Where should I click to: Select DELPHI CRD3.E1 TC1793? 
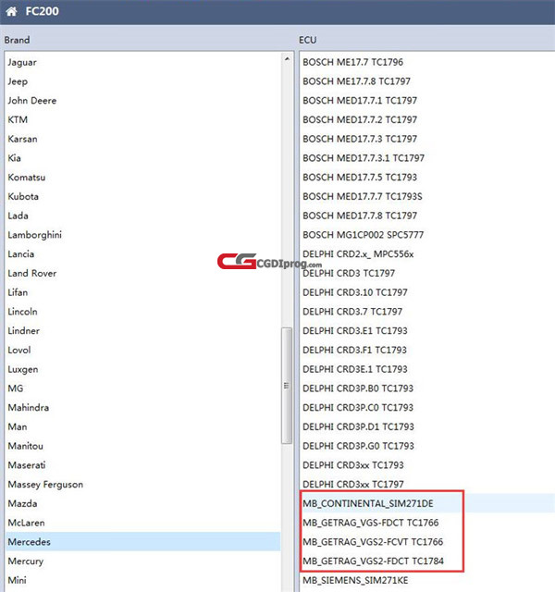pos(355,331)
